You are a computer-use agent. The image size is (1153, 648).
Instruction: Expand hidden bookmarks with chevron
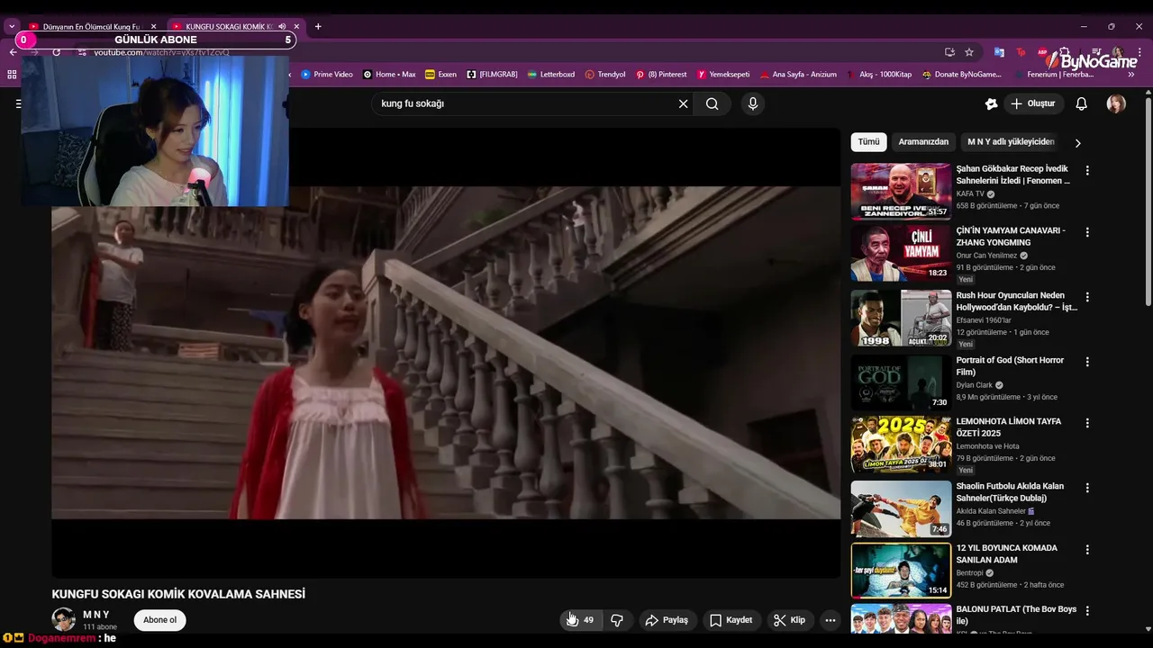coord(1131,75)
